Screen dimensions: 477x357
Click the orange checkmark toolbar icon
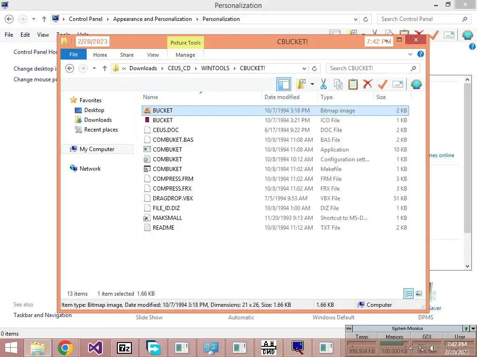coord(382,84)
